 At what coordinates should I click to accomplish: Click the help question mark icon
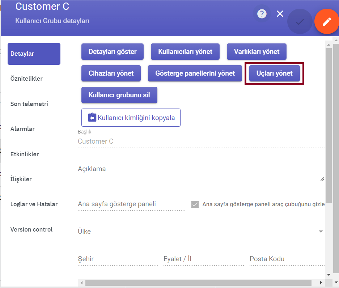tap(262, 14)
